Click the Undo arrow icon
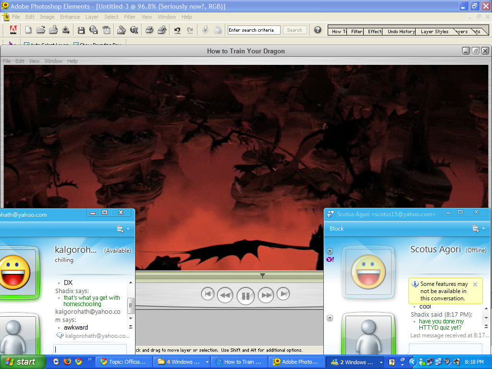The height and width of the screenshot is (369, 492). [x=177, y=30]
